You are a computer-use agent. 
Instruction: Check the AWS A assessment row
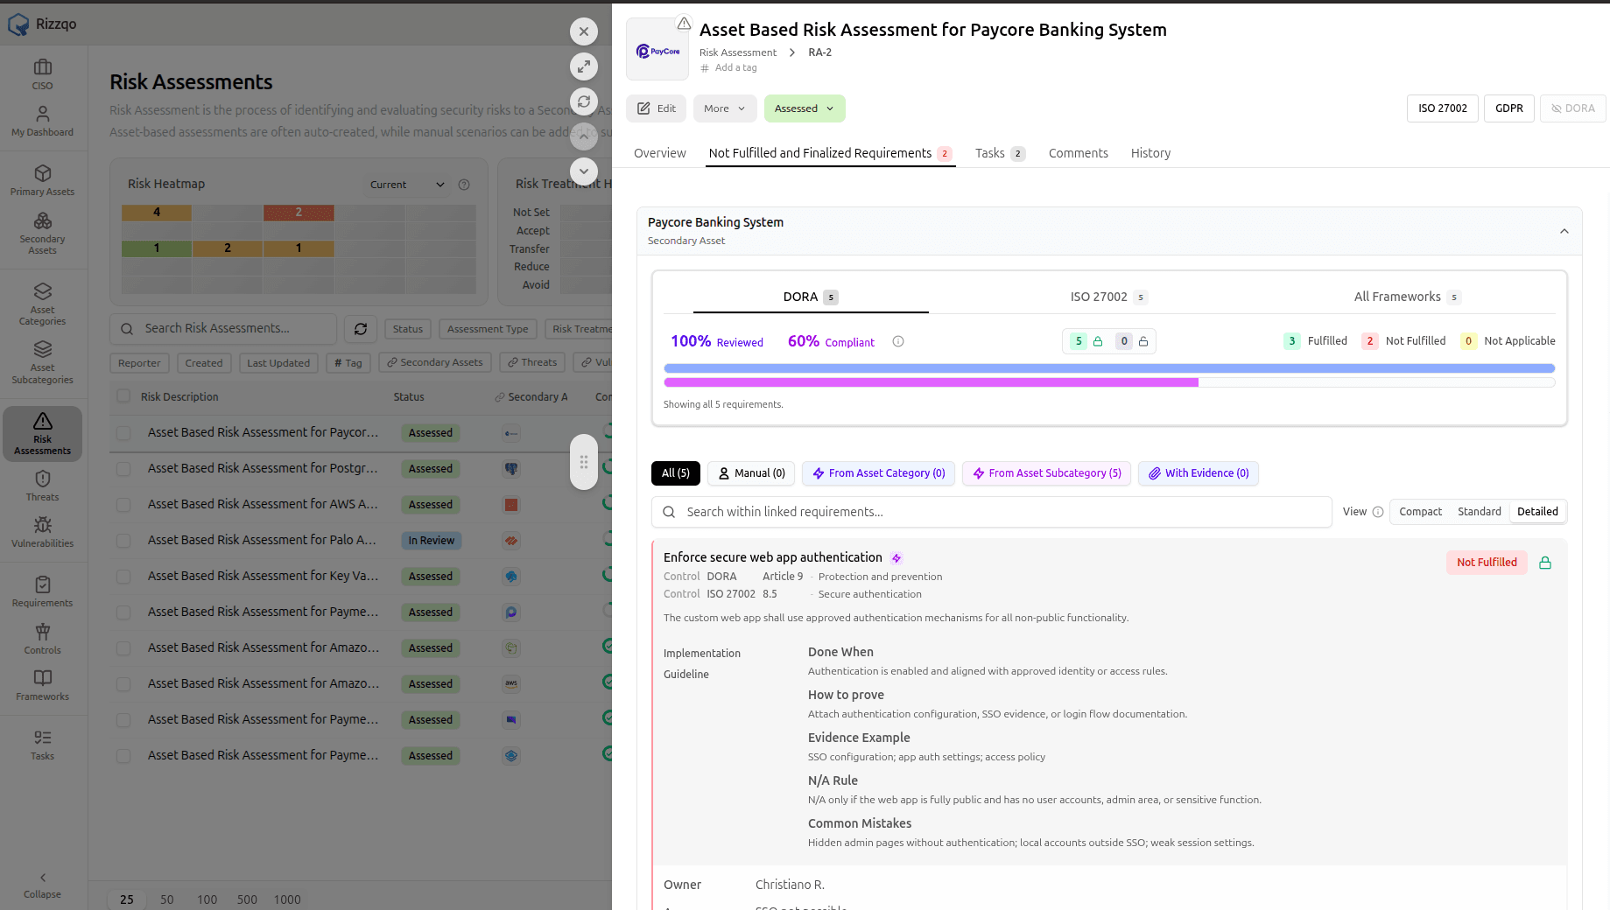(123, 505)
